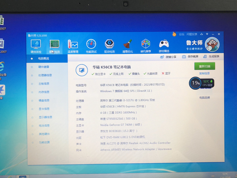
Task: Click the 独立显卡 feature check
Action: pyautogui.click(x=99, y=74)
